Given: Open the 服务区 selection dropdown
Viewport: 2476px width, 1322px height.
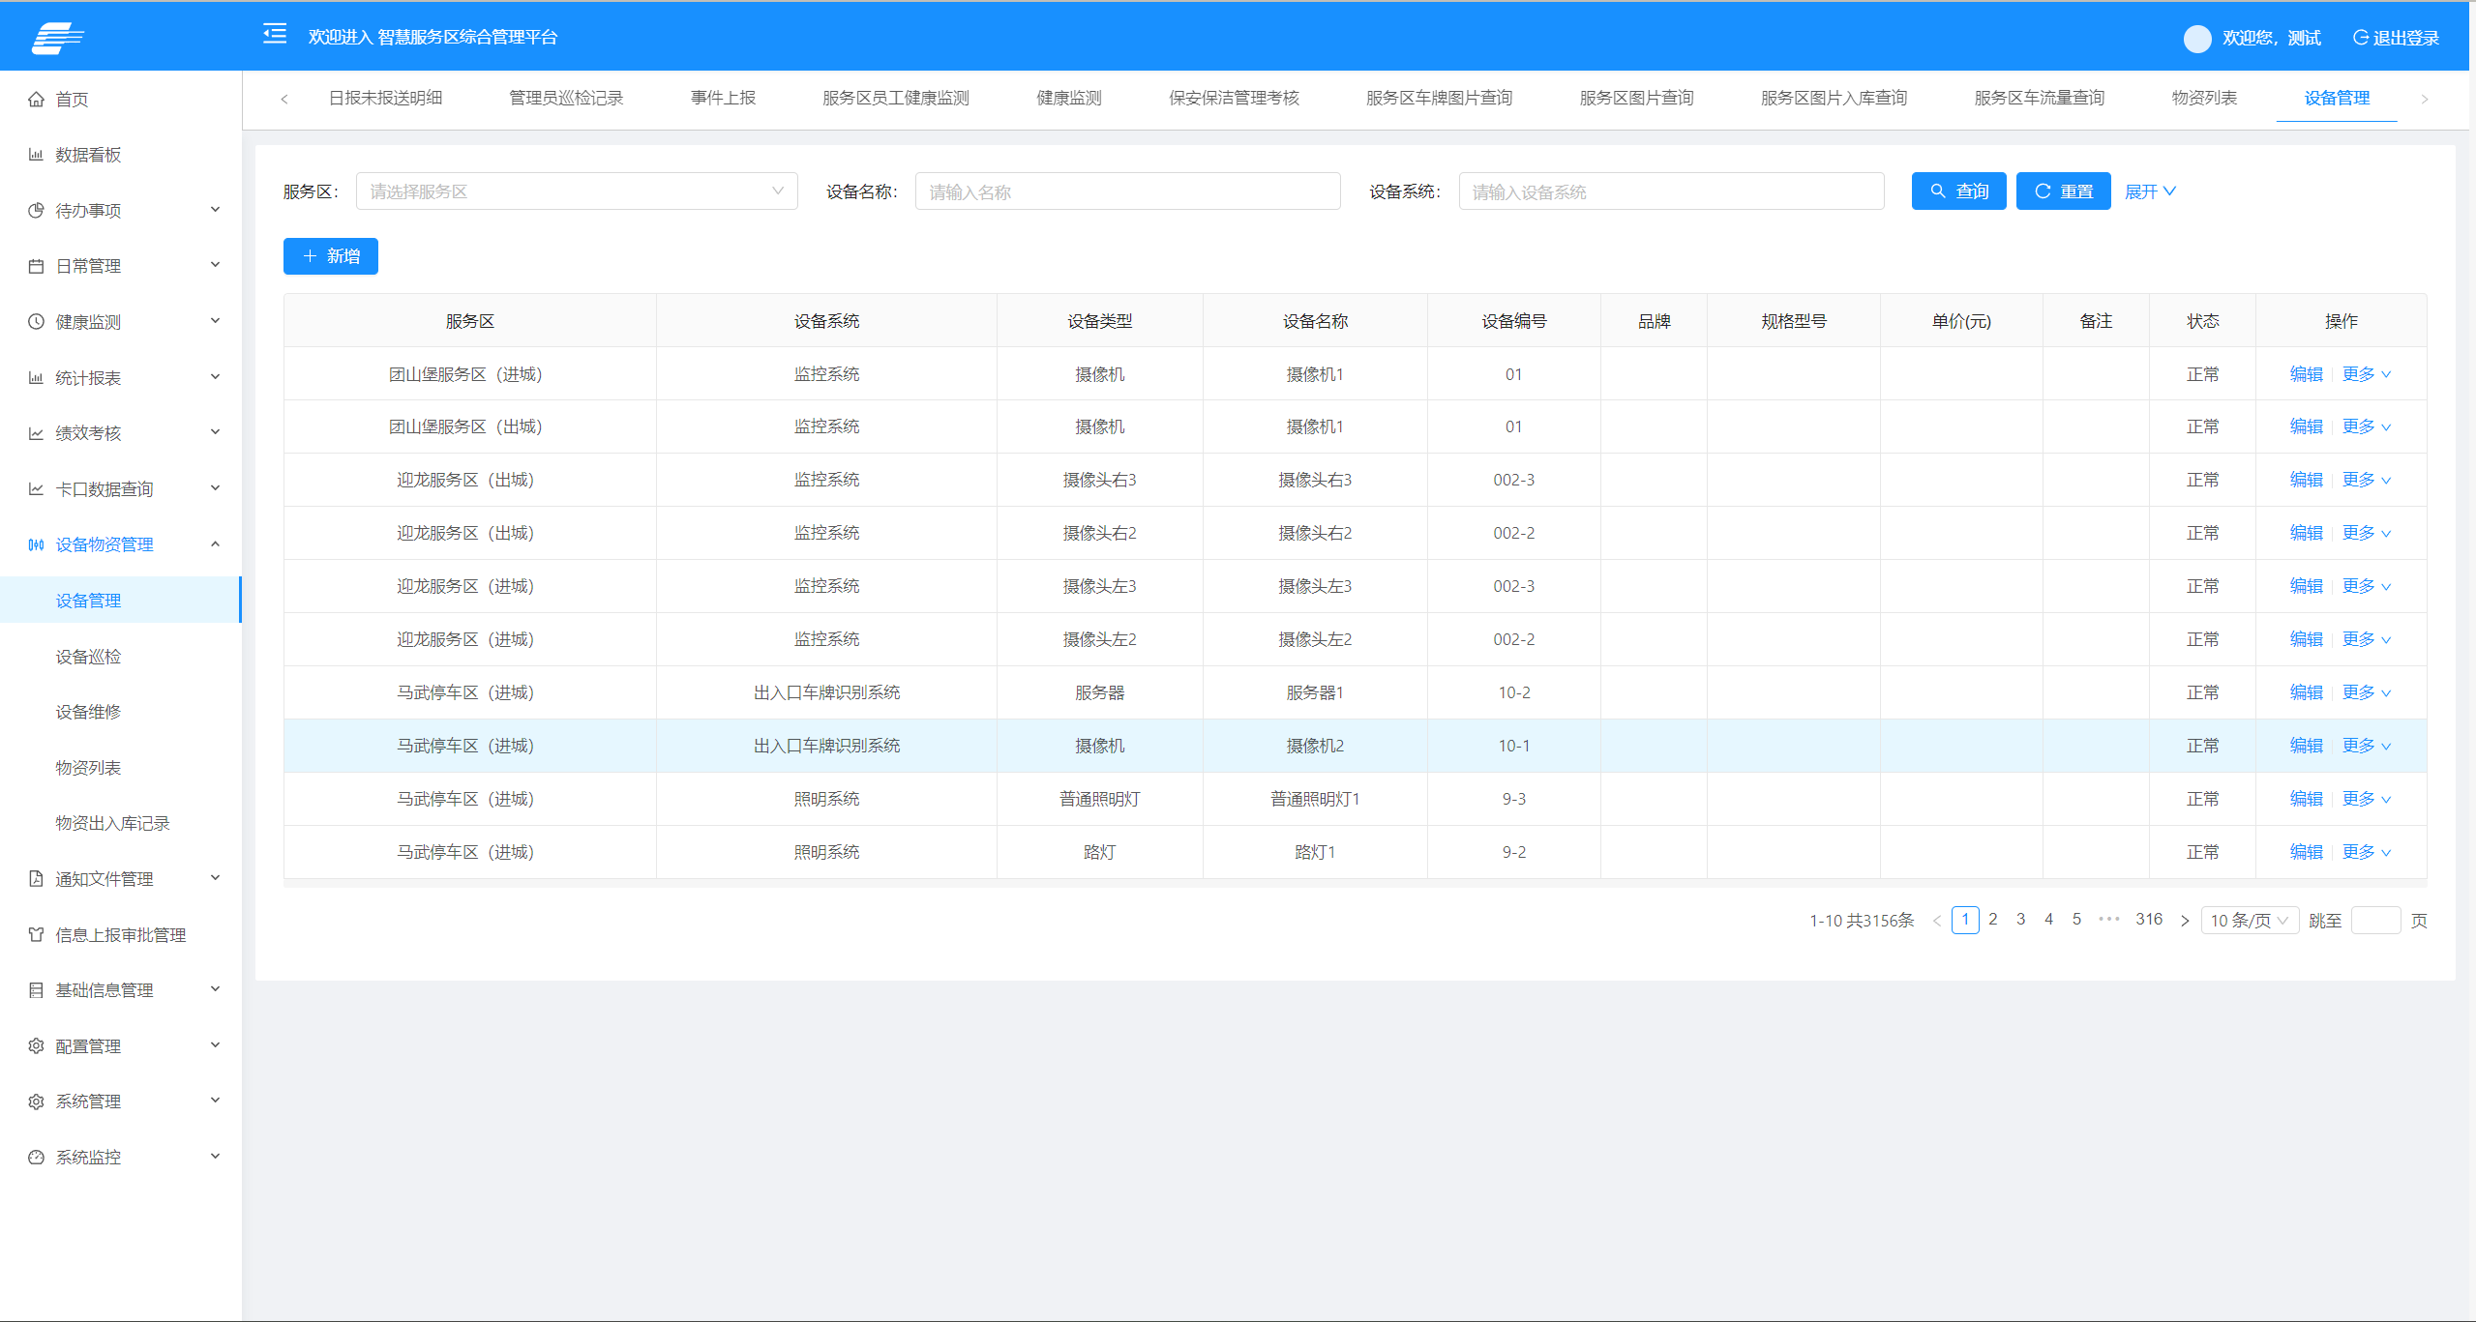Looking at the screenshot, I should click(x=577, y=191).
